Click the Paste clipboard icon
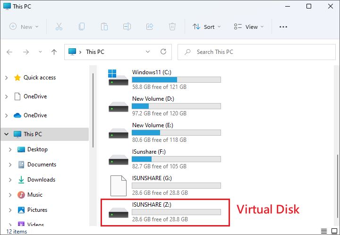Viewport: 340px width, 235px height. (104, 27)
